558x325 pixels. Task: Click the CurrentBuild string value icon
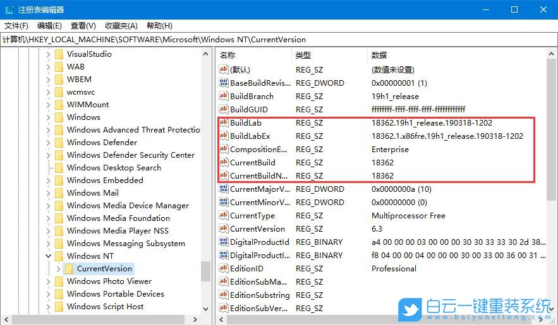click(x=224, y=162)
